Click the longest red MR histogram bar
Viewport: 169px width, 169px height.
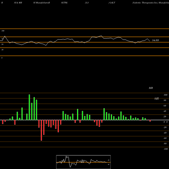click(41, 130)
